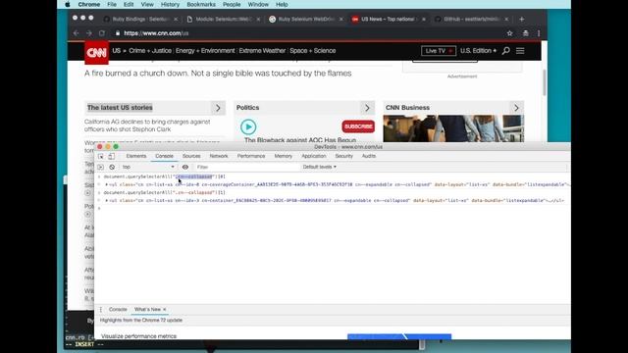Screen dimensions: 628x353
Task: Click the Chrome address bar URL
Action: click(156, 33)
